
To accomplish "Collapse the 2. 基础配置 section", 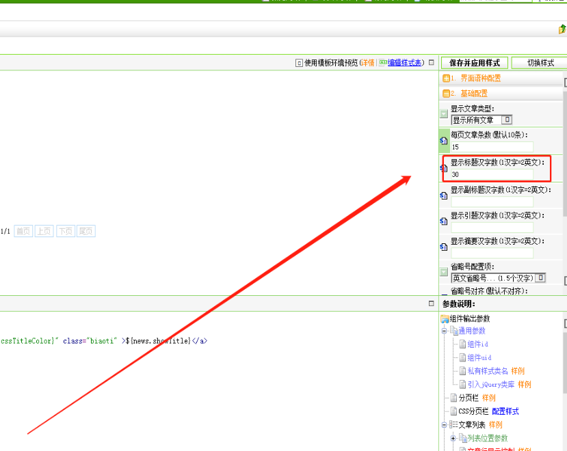I will click(x=446, y=94).
